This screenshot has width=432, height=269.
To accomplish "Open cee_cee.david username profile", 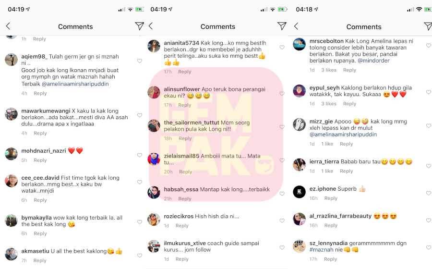I will [40, 178].
